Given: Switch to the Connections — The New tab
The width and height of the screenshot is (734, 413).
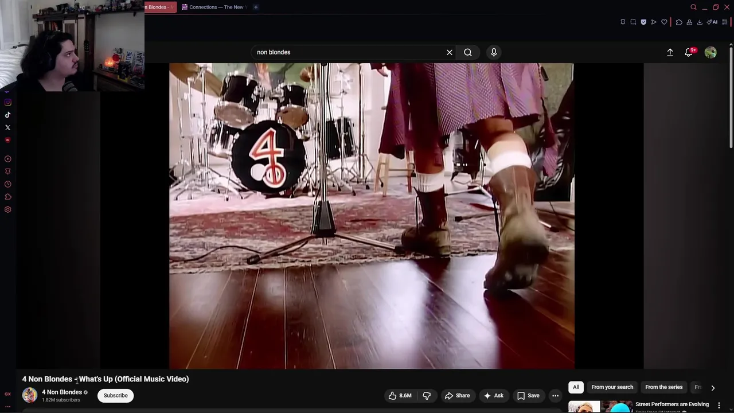Looking at the screenshot, I should point(213,7).
